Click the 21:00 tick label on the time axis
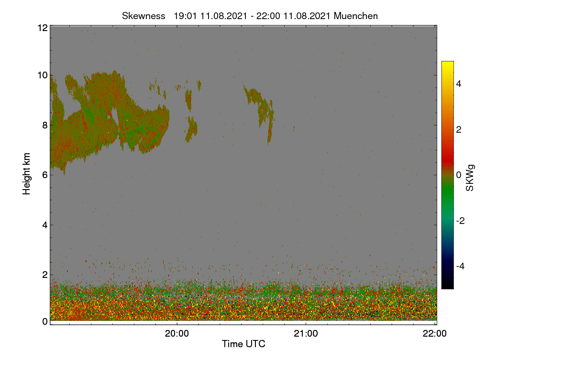 [x=306, y=334]
